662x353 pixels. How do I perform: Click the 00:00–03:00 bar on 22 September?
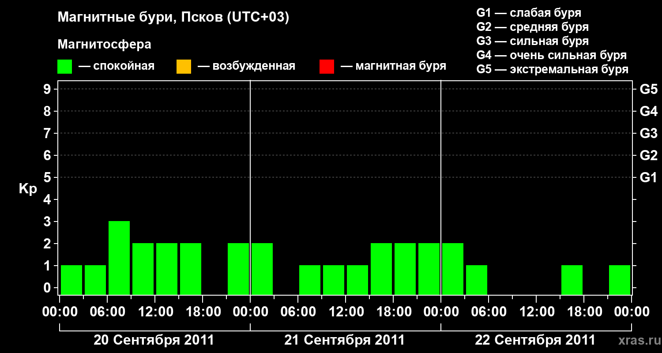click(453, 269)
